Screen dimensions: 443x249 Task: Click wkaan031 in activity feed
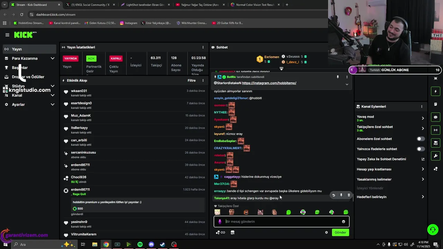pos(79,91)
